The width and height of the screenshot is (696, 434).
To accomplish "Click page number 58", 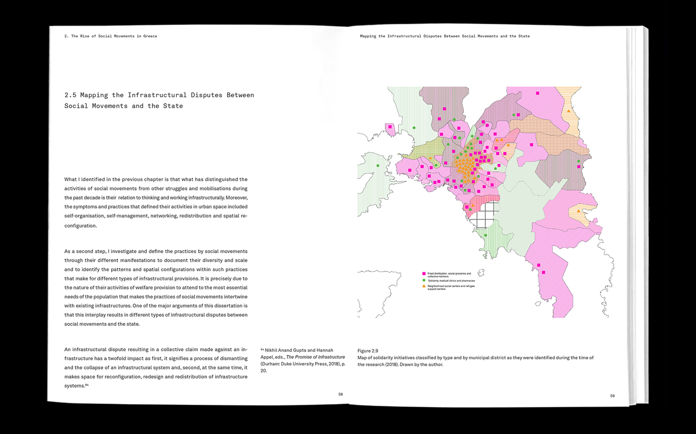I will (340, 394).
